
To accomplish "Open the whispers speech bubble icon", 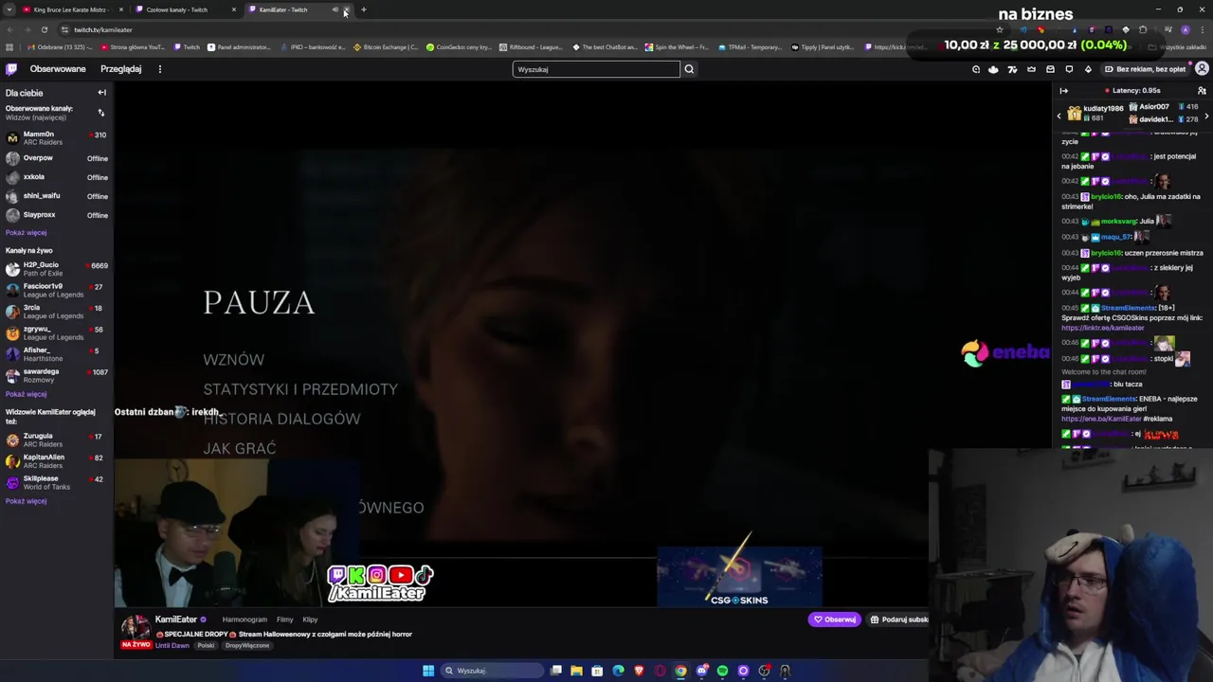I will [x=1069, y=69].
